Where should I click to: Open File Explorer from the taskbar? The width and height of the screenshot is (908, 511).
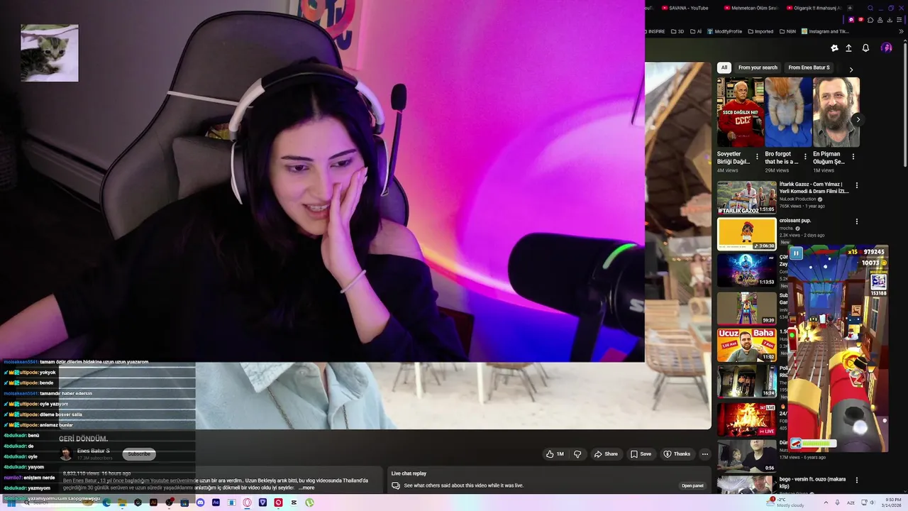point(122,502)
